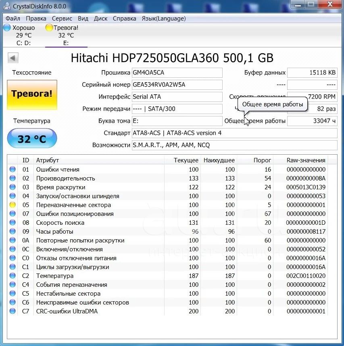
Task: Select the CRC-ошибки UltraDMA attribute text
Action: coord(67,311)
